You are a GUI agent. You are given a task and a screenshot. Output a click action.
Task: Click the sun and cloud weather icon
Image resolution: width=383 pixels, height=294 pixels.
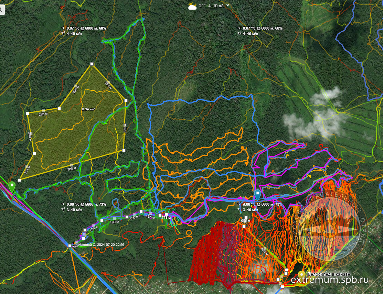point(192,6)
